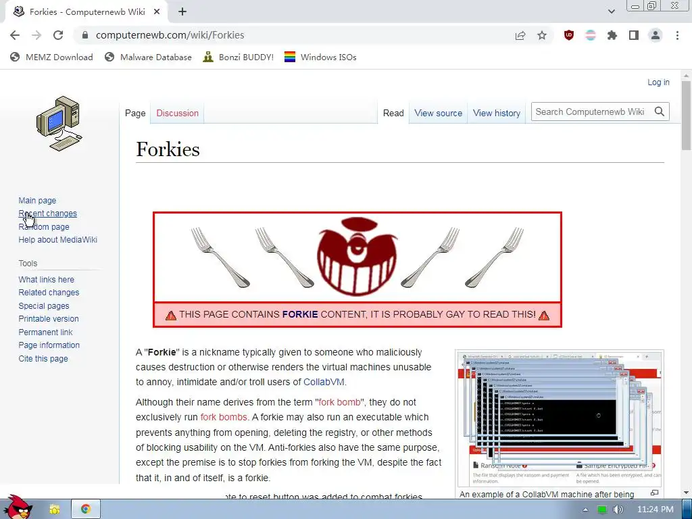Click the Angry Birds start button
The height and width of the screenshot is (519, 692).
[x=17, y=507]
